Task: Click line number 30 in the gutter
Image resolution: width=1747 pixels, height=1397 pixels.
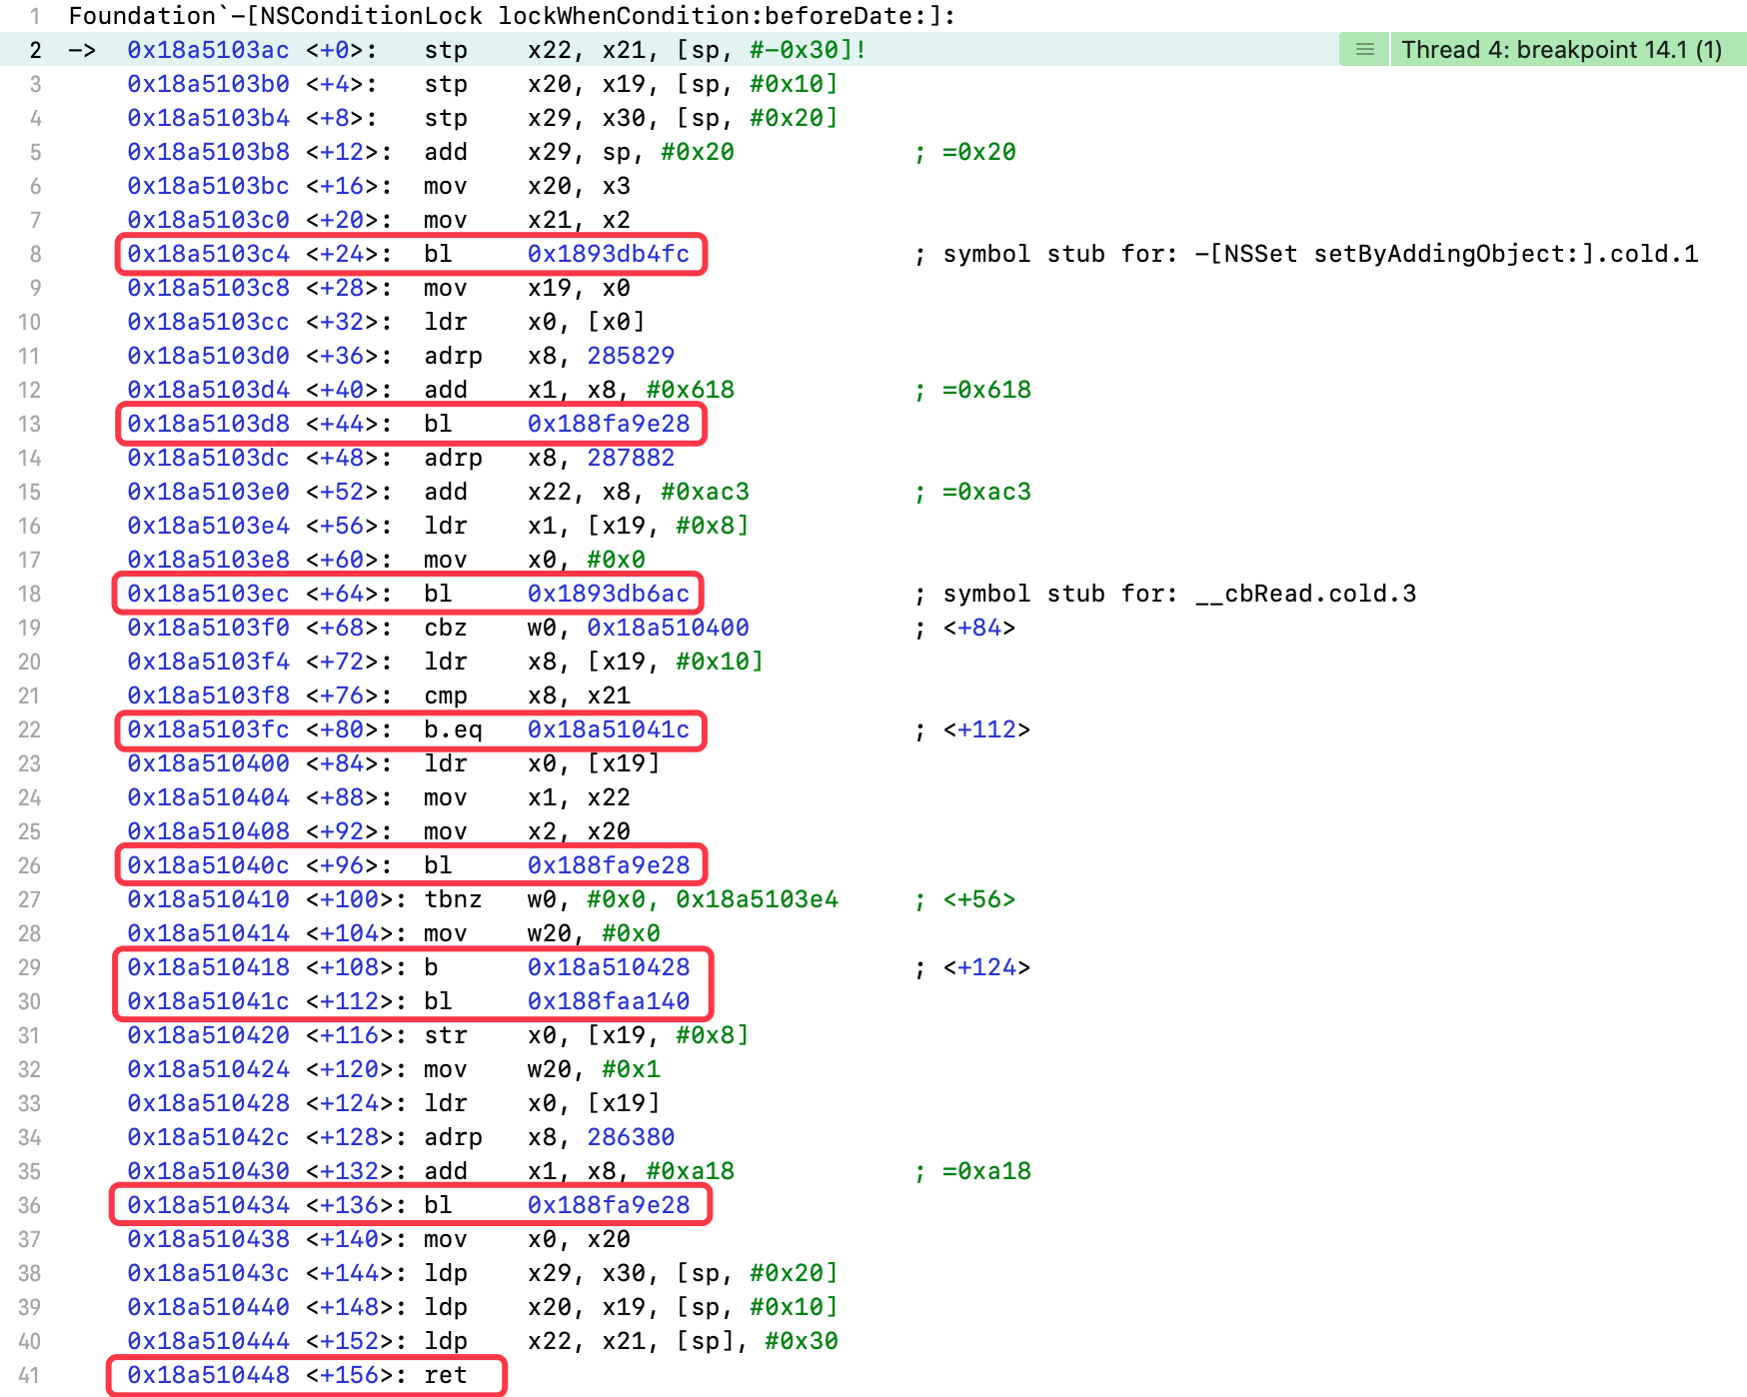Action: pos(29,1001)
